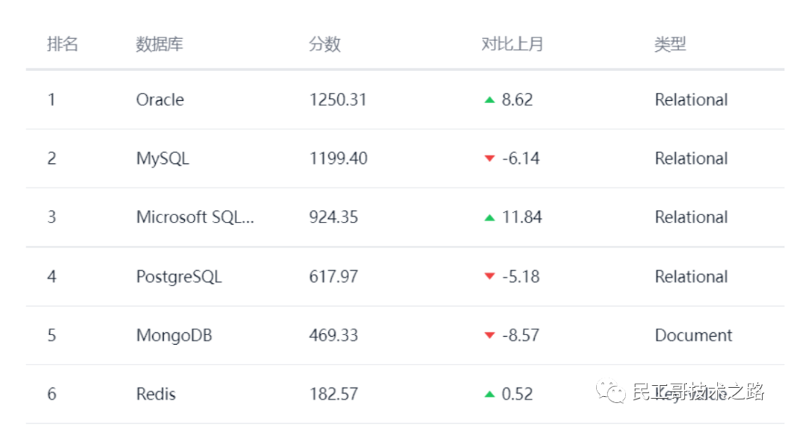This screenshot has height=426, width=790.
Task: Select the Microsoft SQL... database name
Action: point(195,217)
